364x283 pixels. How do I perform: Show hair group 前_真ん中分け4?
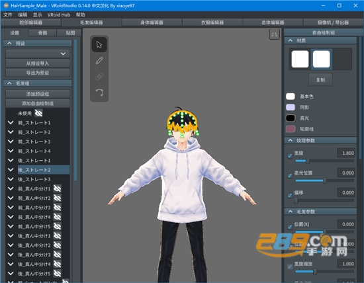click(58, 217)
